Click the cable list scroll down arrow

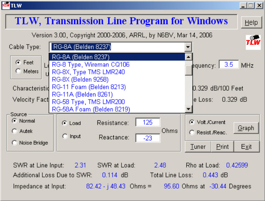pos(189,109)
